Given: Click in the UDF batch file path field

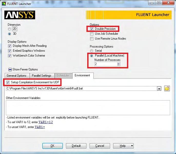Looking at the screenshot, I should [82, 88].
